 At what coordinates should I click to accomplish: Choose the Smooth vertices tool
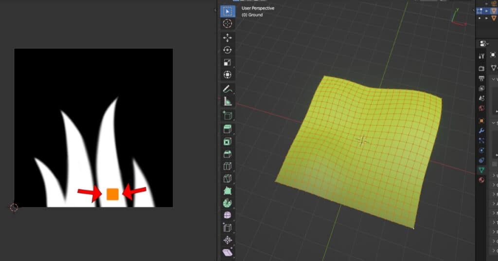click(x=228, y=215)
